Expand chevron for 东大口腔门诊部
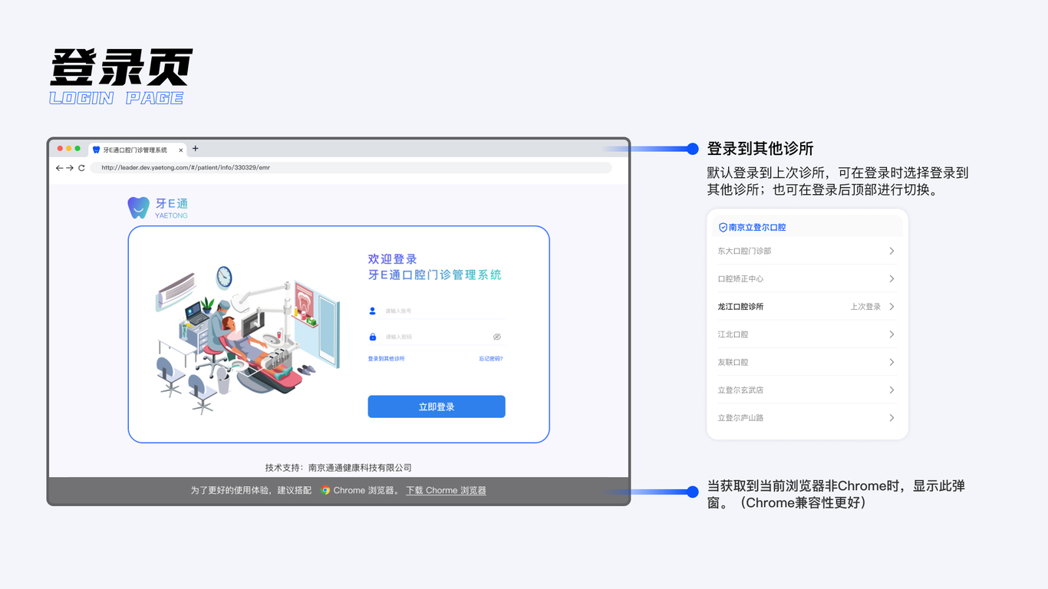This screenshot has height=589, width=1048. click(891, 251)
